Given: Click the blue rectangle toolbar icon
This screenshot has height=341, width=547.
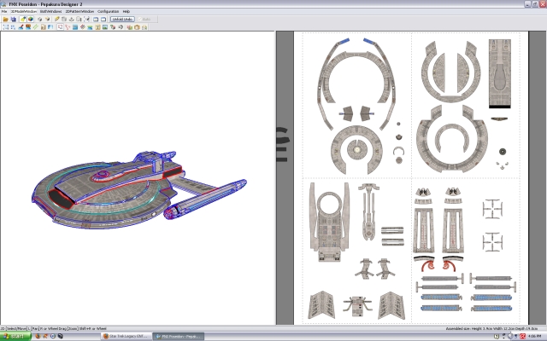Looking at the screenshot, I should 75,26.
